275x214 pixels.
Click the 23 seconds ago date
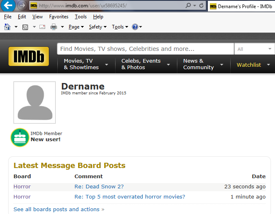point(245,187)
